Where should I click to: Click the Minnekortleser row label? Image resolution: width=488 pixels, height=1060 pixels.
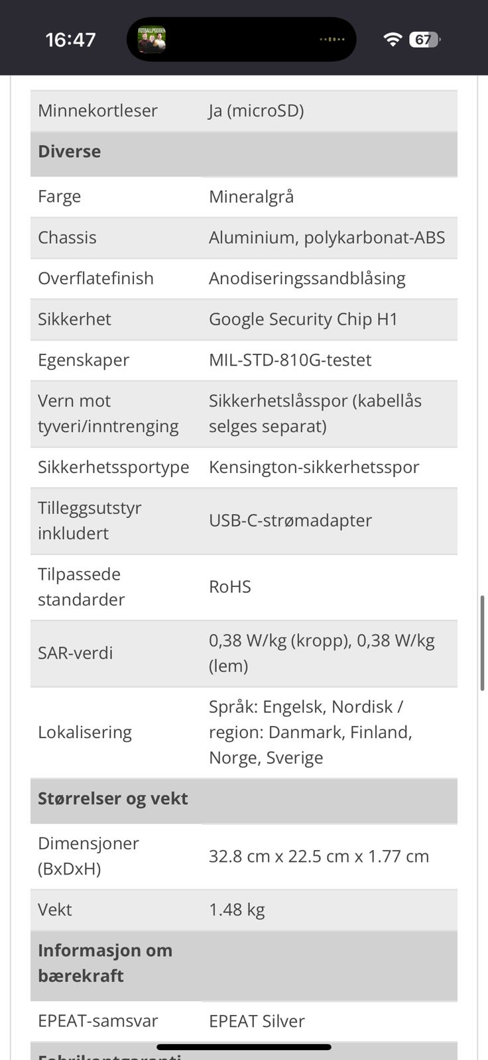[97, 111]
